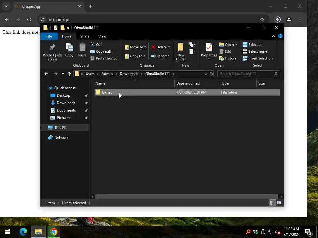Open Chrome three-dot menu

tap(300, 20)
